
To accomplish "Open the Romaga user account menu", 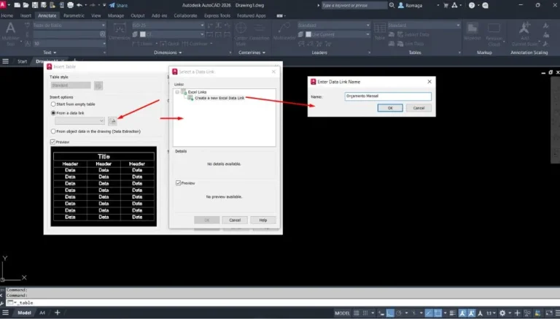I will tap(410, 5).
